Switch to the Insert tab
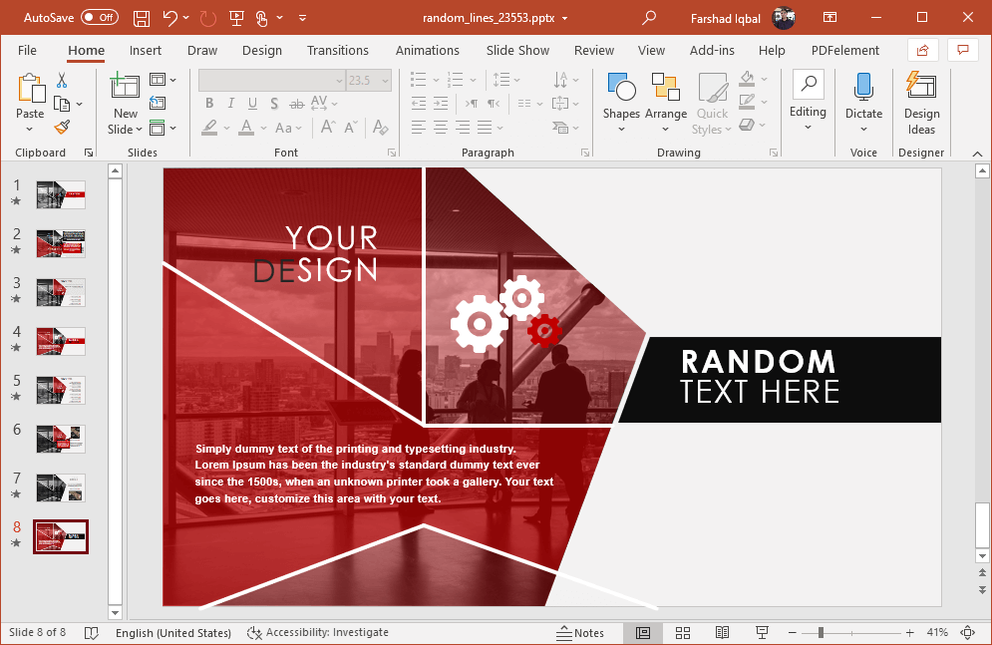Image resolution: width=992 pixels, height=645 pixels. click(x=146, y=51)
